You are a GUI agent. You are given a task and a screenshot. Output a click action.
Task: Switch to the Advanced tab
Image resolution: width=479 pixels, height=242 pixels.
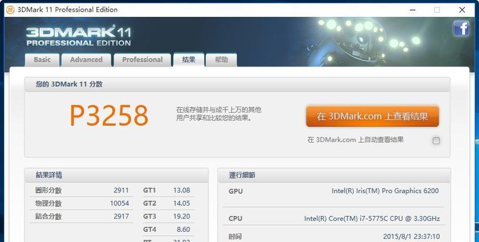pyautogui.click(x=86, y=60)
